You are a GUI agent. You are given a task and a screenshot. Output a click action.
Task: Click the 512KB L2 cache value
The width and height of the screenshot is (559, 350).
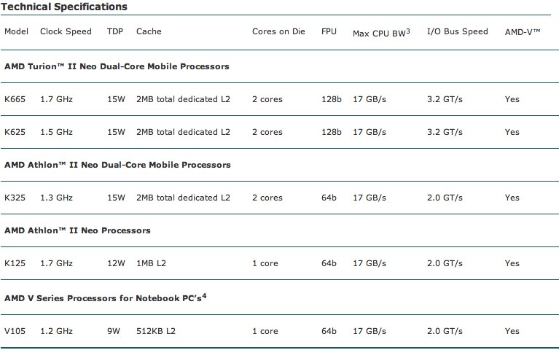point(157,331)
